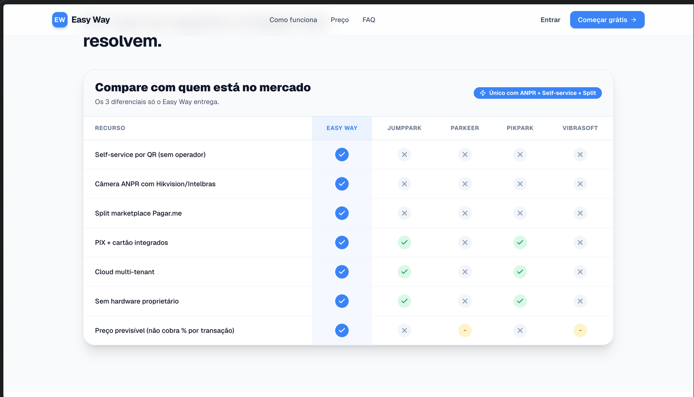
Task: Click the Vibrasoft X icon in Câmera ANPR row
Action: [x=580, y=184]
